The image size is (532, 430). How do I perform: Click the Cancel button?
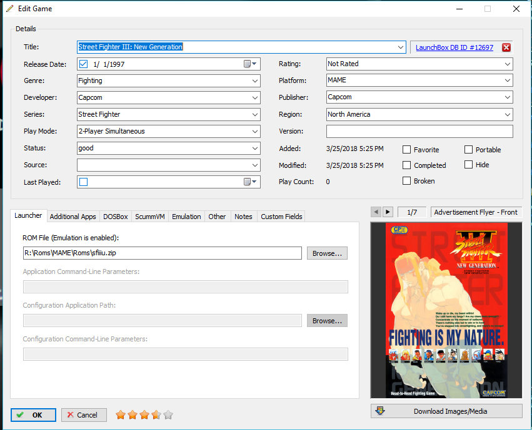pos(84,415)
